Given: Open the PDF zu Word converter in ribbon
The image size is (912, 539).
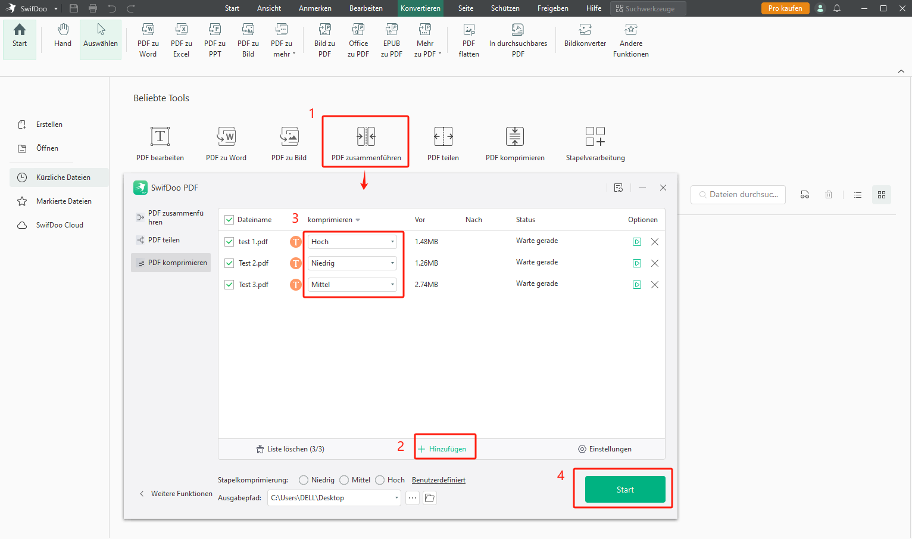Looking at the screenshot, I should tap(148, 40).
